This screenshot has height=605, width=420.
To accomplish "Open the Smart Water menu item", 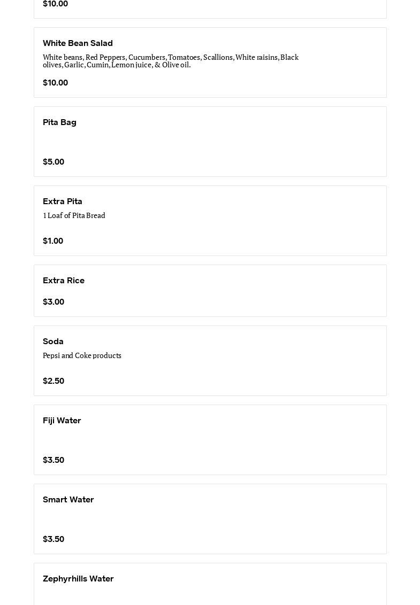I will click(x=68, y=500).
